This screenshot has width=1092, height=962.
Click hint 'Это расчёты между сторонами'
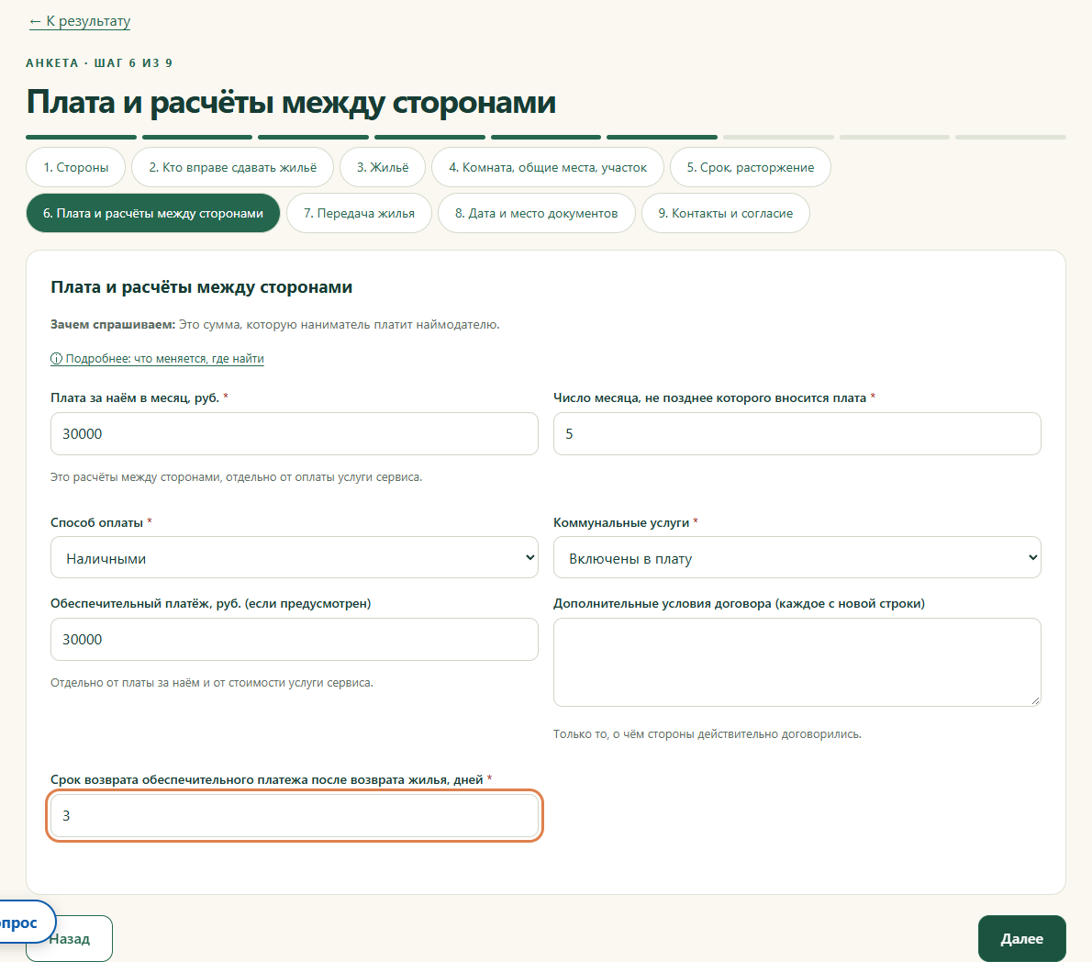point(236,477)
